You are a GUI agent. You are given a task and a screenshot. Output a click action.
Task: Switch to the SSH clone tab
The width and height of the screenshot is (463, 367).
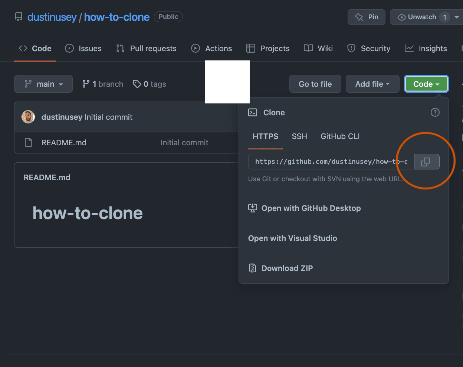(299, 136)
